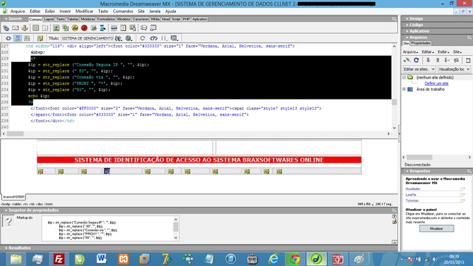Click in the Título text field
The width and height of the screenshot is (473, 266).
88,38
